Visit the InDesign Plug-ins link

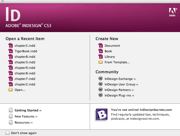pos(119,95)
